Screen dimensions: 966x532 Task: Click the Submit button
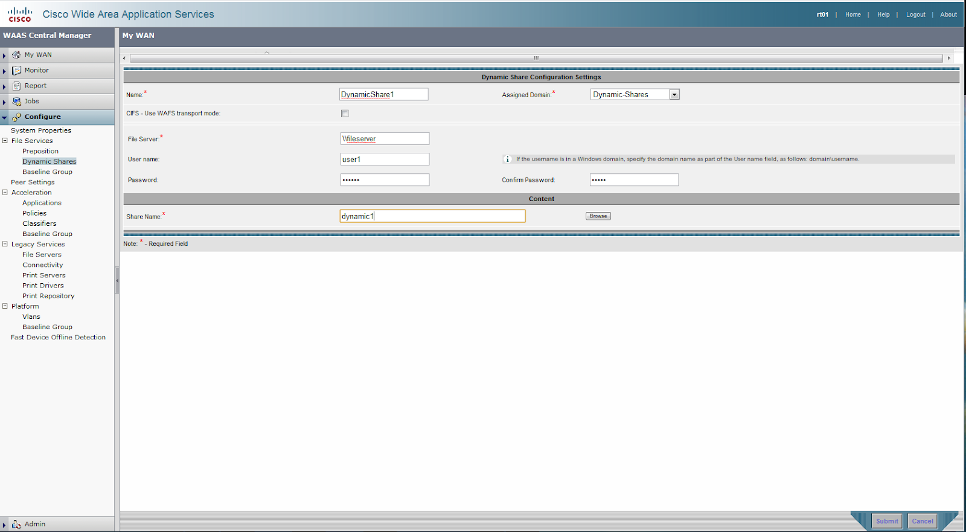point(887,521)
